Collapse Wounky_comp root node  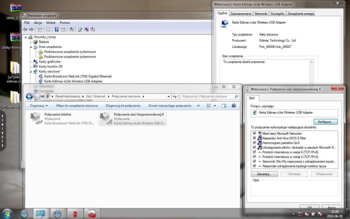coord(26,37)
